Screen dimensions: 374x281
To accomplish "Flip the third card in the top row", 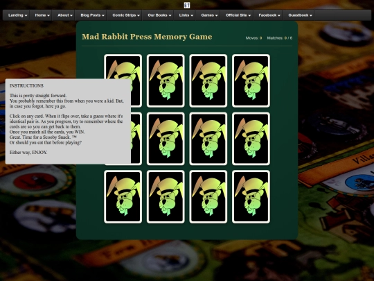I will [x=208, y=80].
